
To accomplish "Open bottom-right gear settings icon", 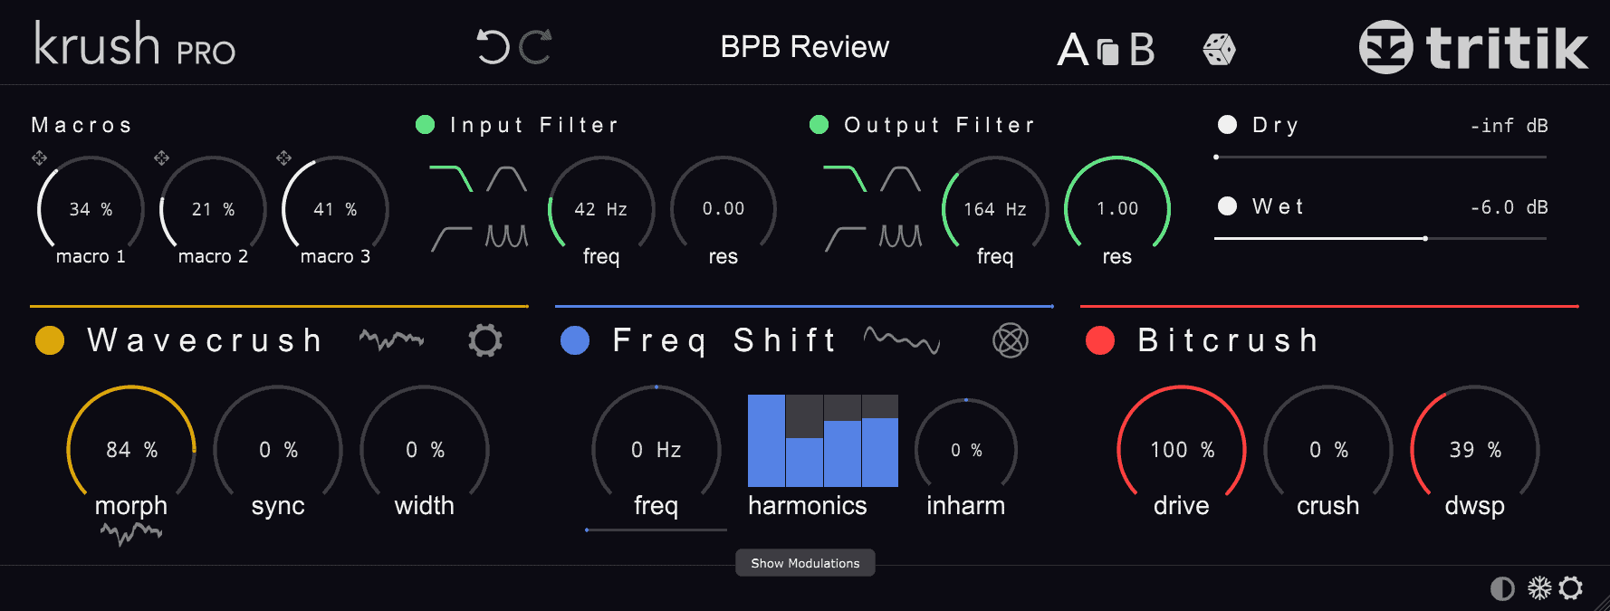I will click(x=1571, y=588).
